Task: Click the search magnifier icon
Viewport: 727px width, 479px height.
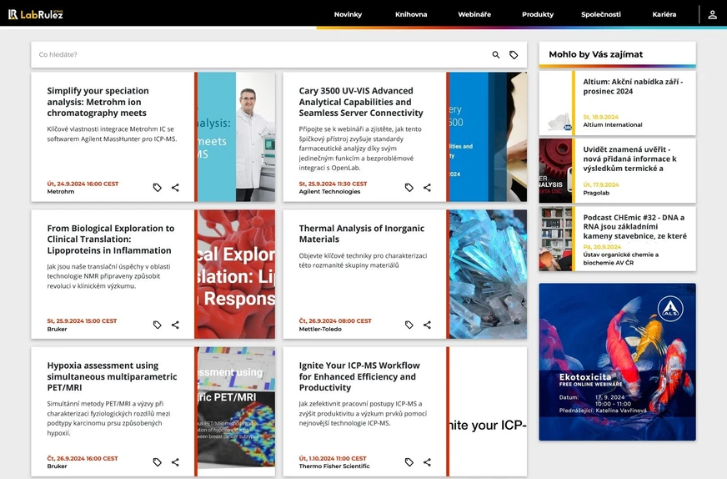Action: pyautogui.click(x=495, y=55)
